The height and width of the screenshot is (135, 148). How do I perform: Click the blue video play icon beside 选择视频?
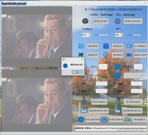(x=106, y=46)
